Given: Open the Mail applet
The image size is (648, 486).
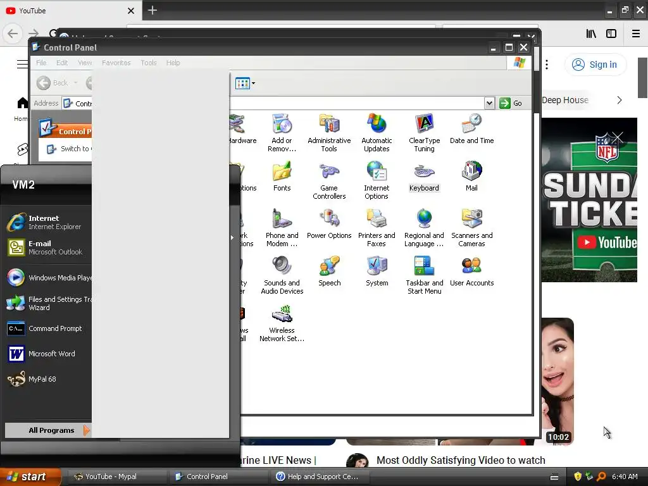Looking at the screenshot, I should 471,176.
